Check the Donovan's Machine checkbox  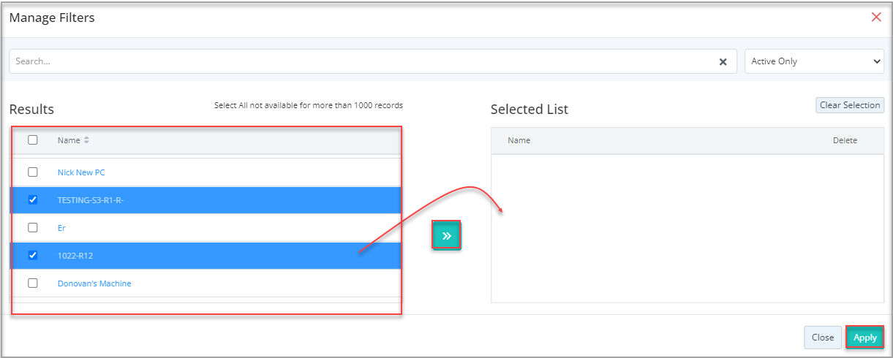coord(33,283)
